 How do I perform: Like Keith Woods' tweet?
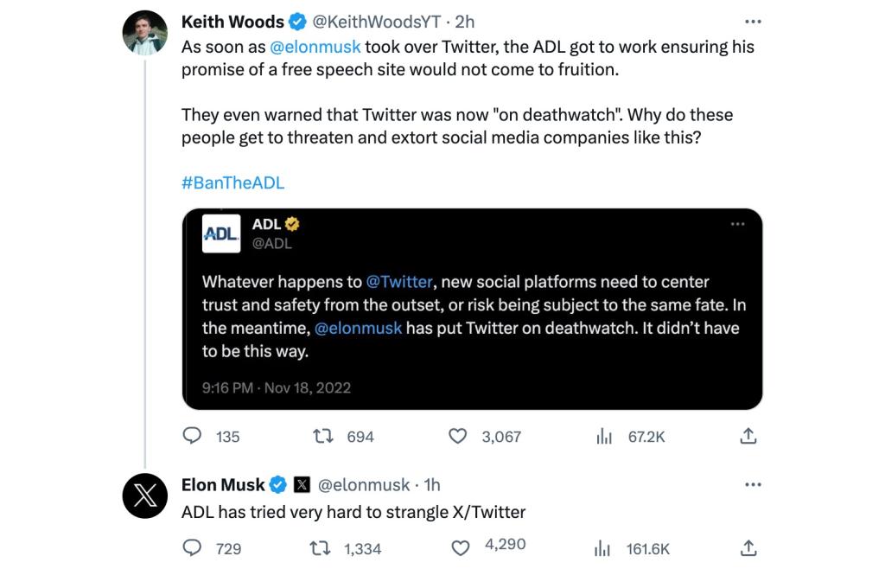[458, 436]
